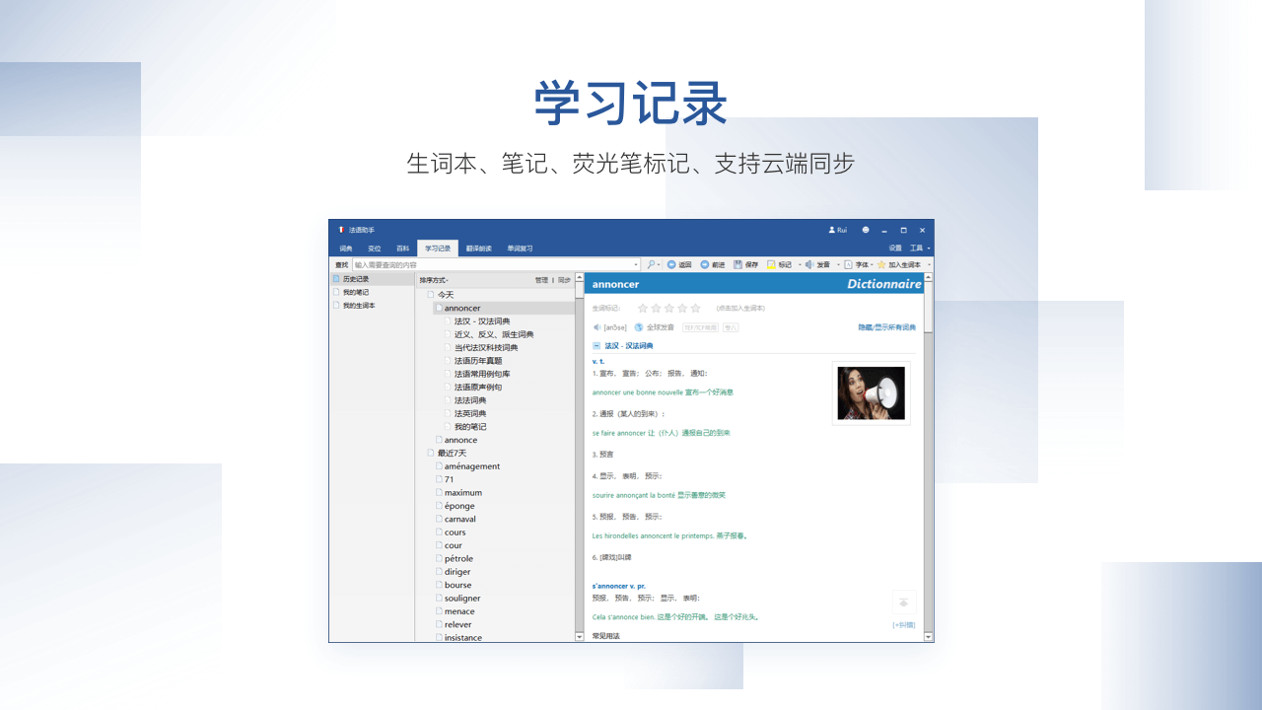Click the magnifier search icon
The height and width of the screenshot is (710, 1262).
pyautogui.click(x=651, y=264)
